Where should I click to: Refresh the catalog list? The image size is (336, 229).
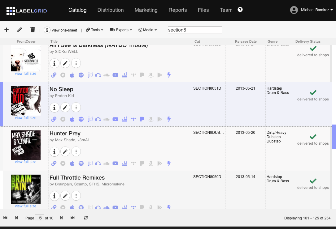point(86,218)
